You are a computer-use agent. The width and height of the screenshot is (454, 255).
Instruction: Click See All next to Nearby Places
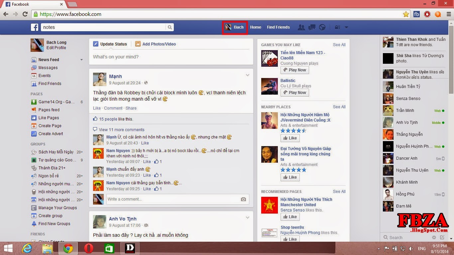pyautogui.click(x=339, y=107)
